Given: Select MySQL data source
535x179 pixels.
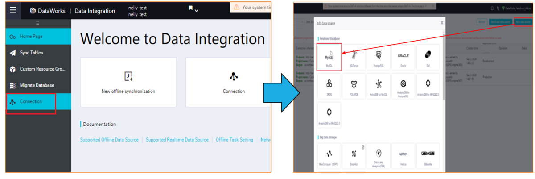Looking at the screenshot, I should pyautogui.click(x=329, y=57).
